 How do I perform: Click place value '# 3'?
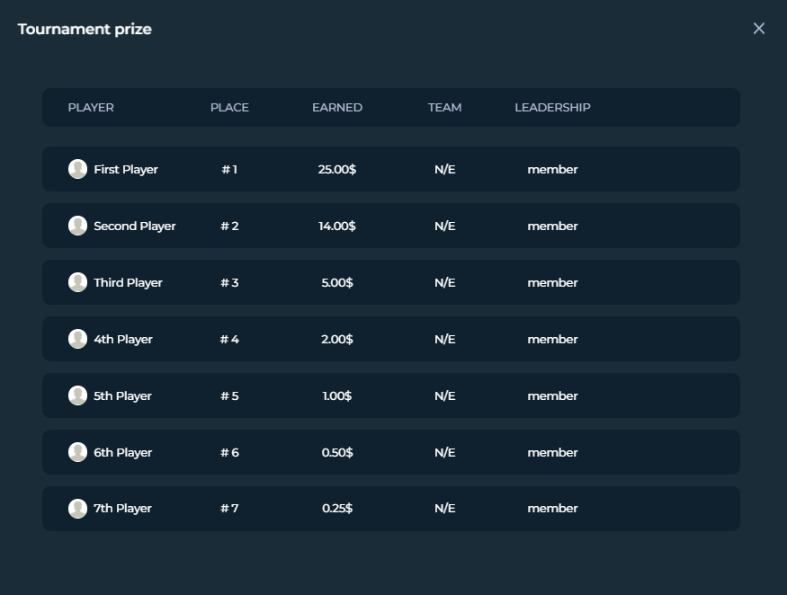coord(229,283)
